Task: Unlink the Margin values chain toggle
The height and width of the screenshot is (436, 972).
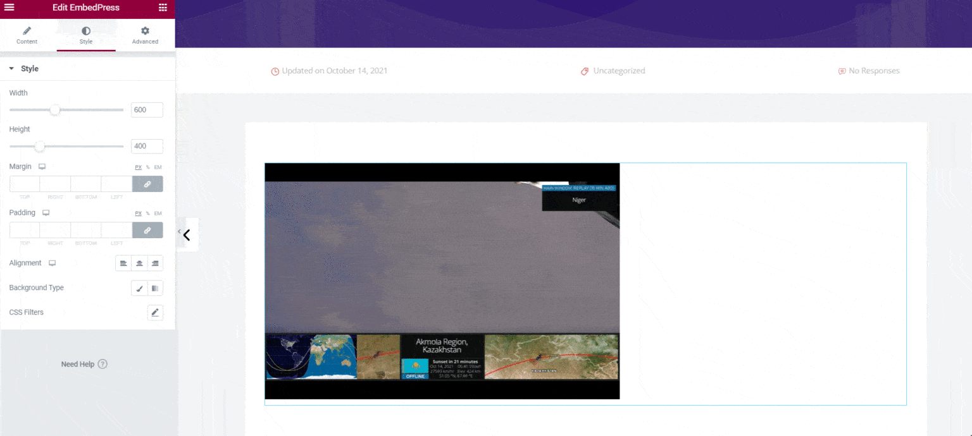Action: coord(147,184)
